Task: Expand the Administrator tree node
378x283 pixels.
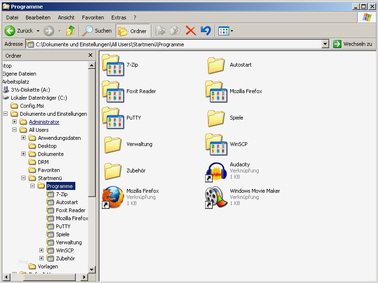Action: pos(15,122)
